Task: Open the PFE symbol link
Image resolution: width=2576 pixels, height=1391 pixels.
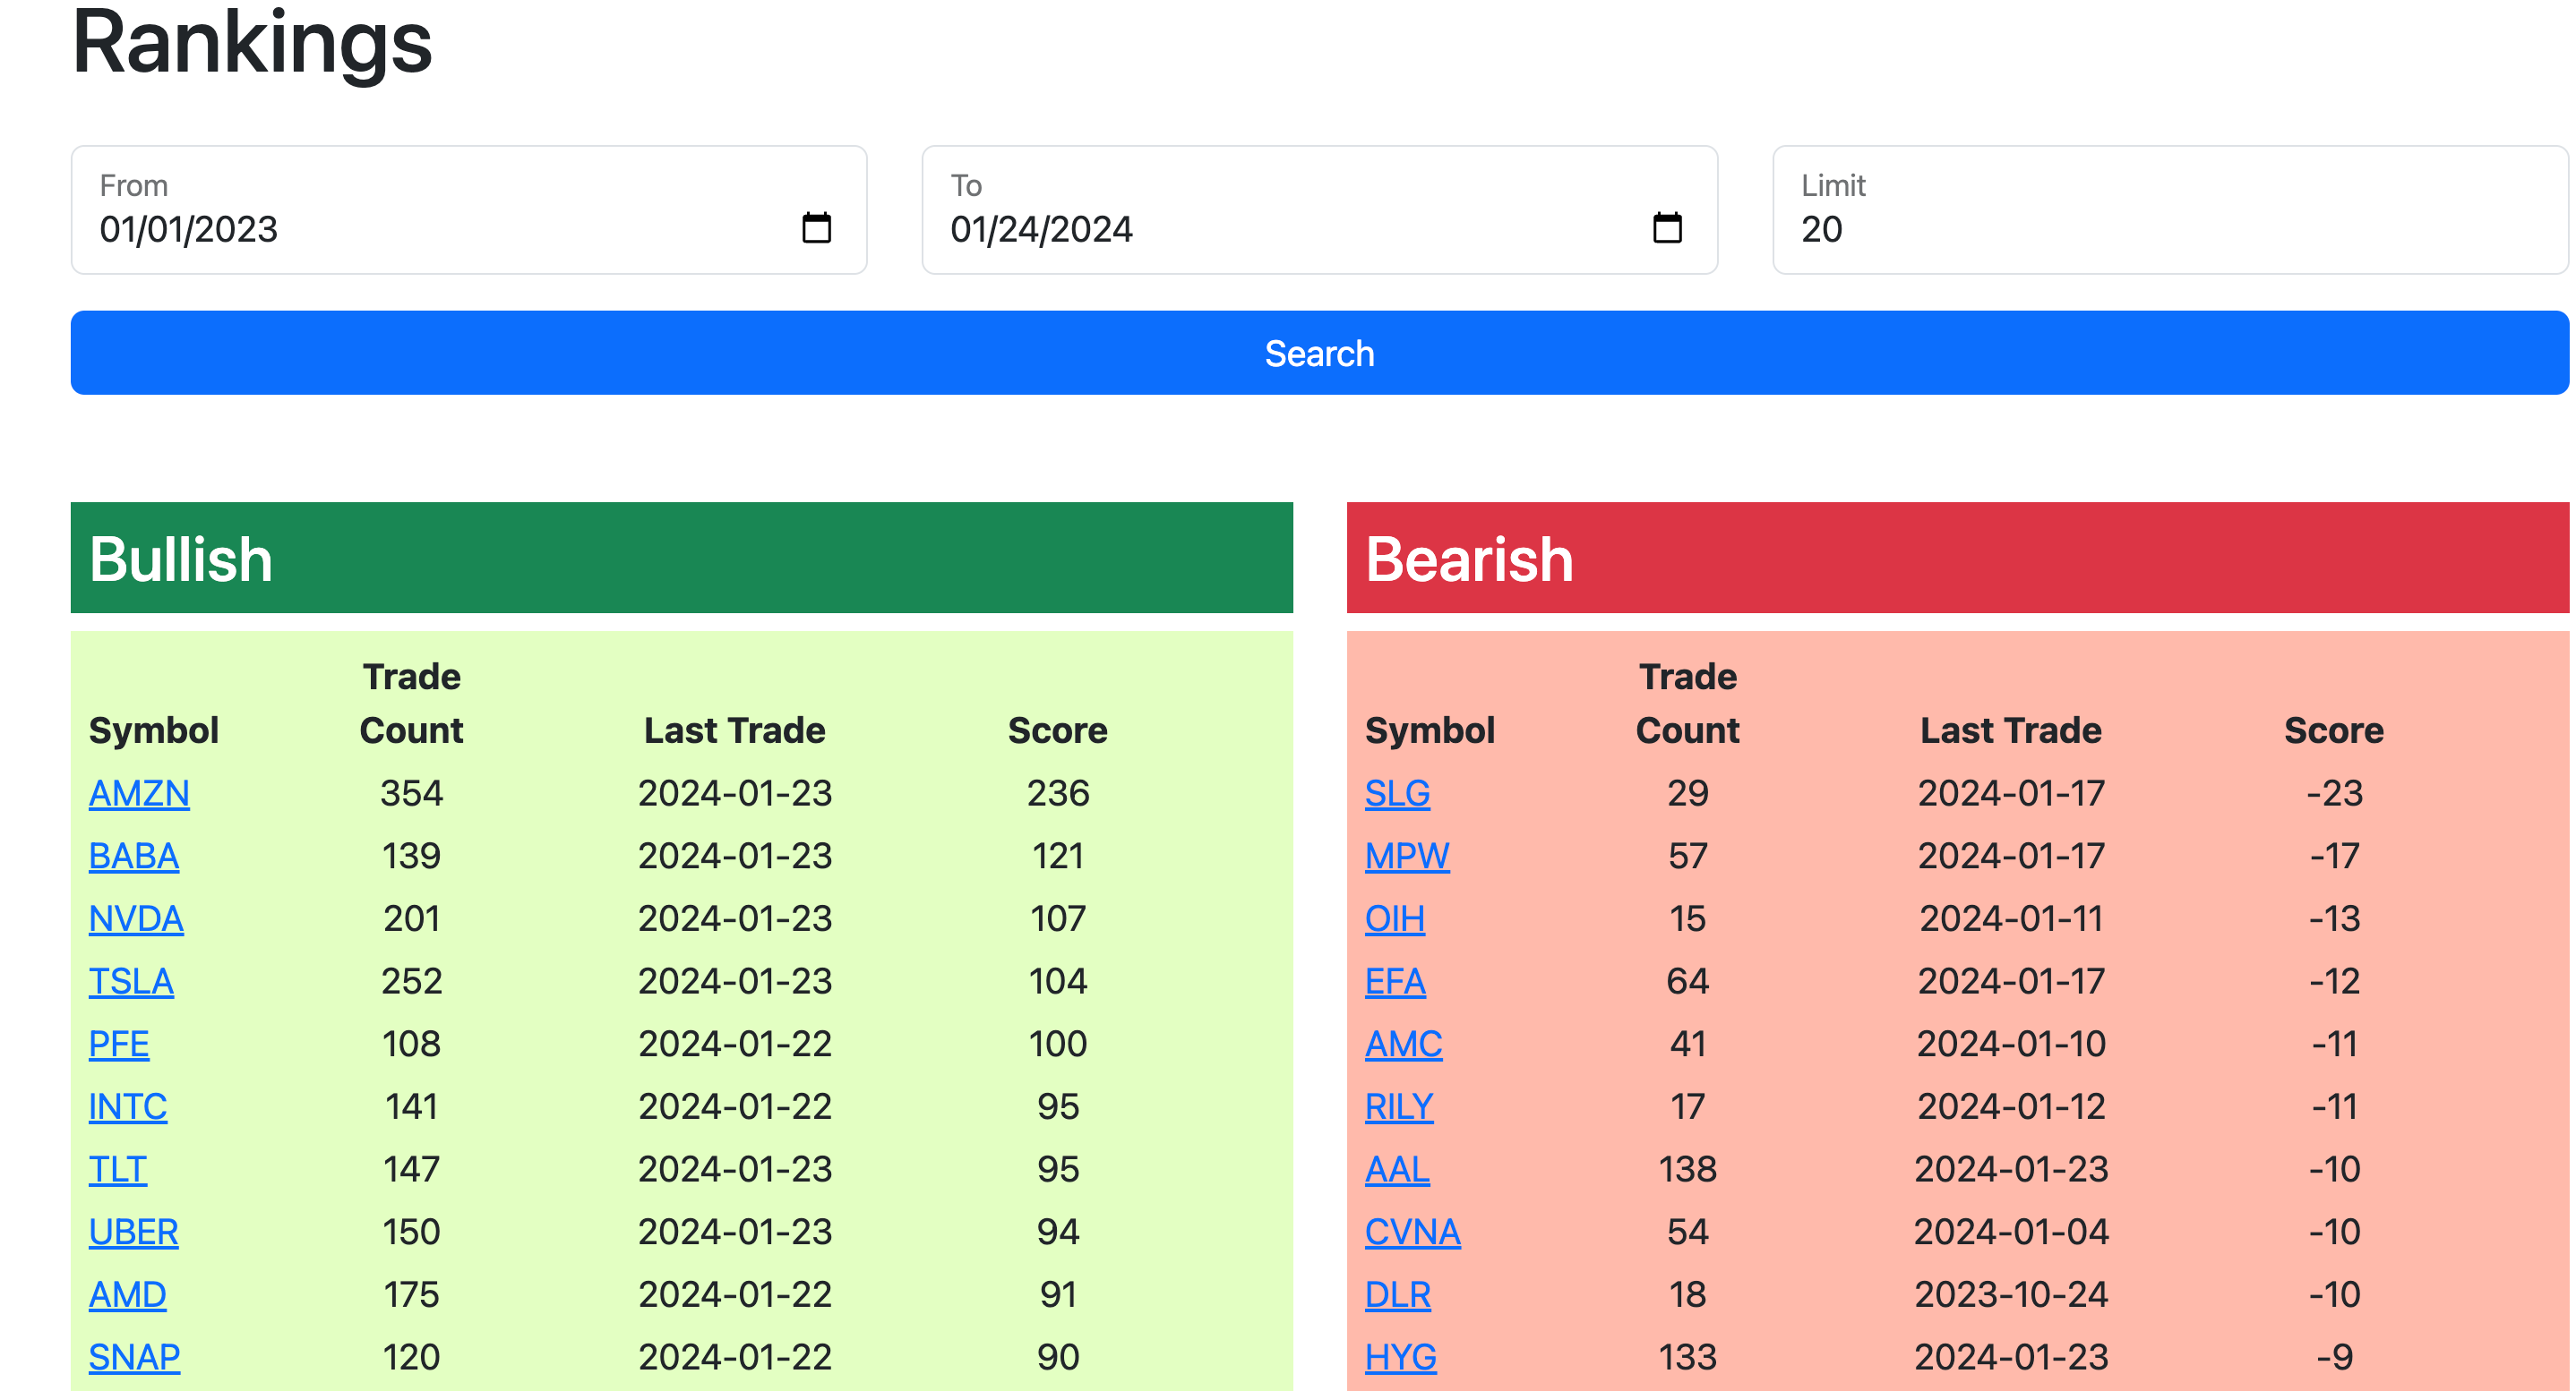Action: click(119, 1045)
